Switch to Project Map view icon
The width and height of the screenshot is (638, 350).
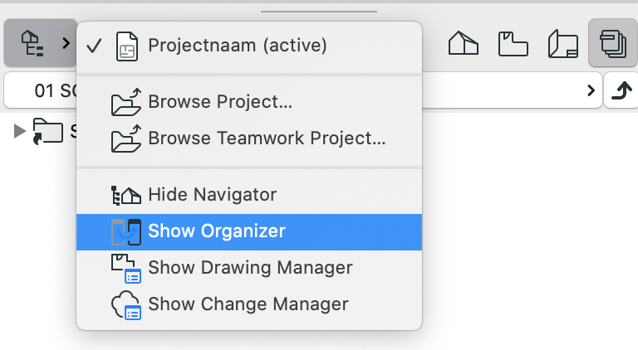(x=463, y=43)
